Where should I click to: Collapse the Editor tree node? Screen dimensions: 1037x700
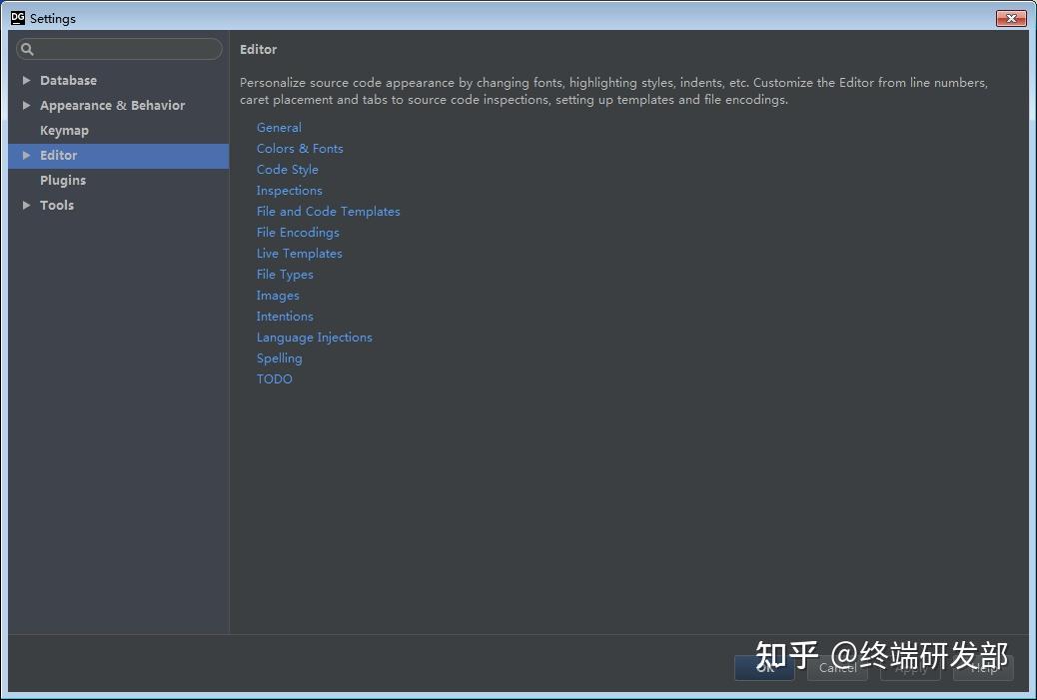[x=26, y=155]
